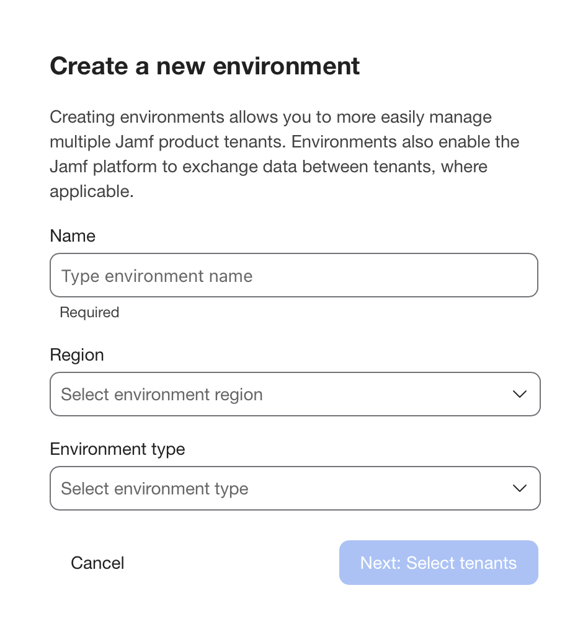Click the description paragraph about Jamf tenants
The width and height of the screenshot is (588, 632).
[285, 154]
